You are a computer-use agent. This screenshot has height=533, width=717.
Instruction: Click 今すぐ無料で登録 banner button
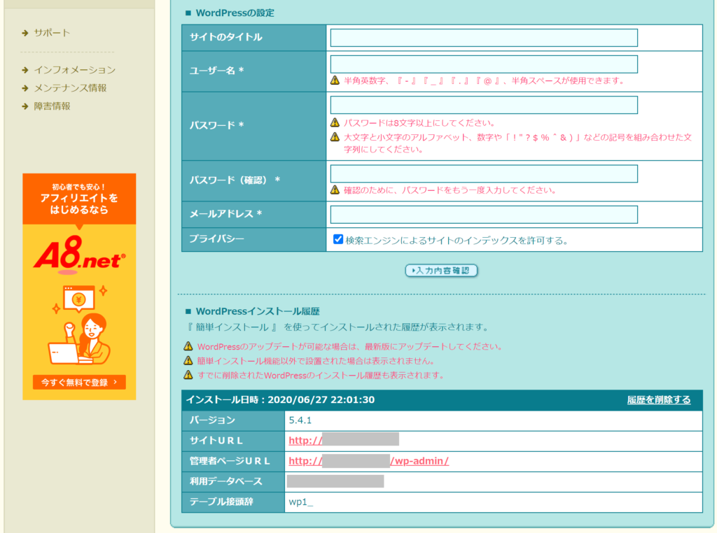pyautogui.click(x=79, y=382)
